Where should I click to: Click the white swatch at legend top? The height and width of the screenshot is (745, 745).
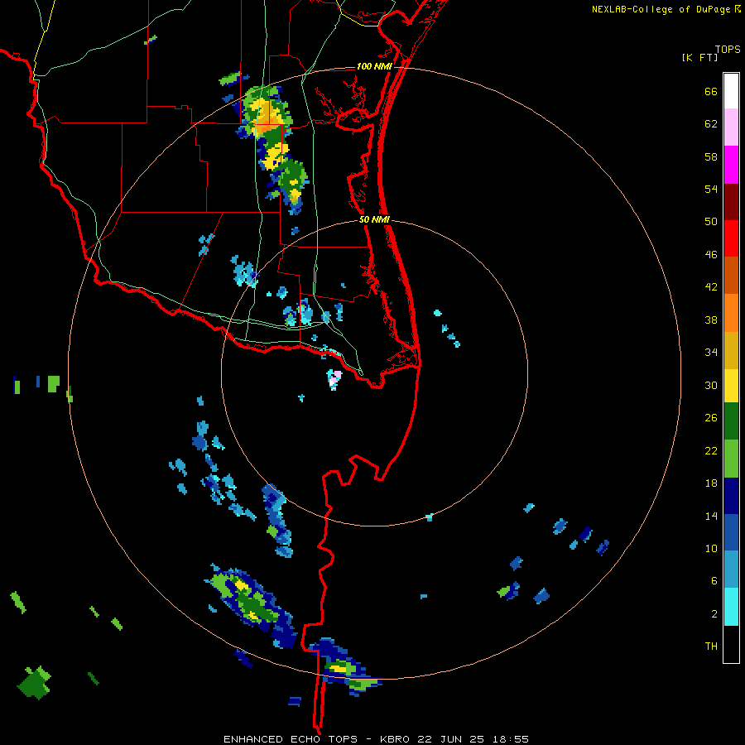click(731, 91)
